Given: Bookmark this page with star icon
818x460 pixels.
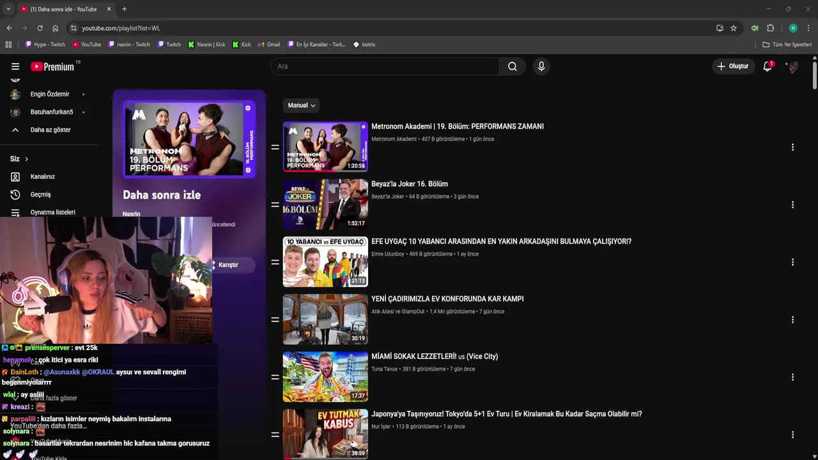Looking at the screenshot, I should tap(734, 28).
